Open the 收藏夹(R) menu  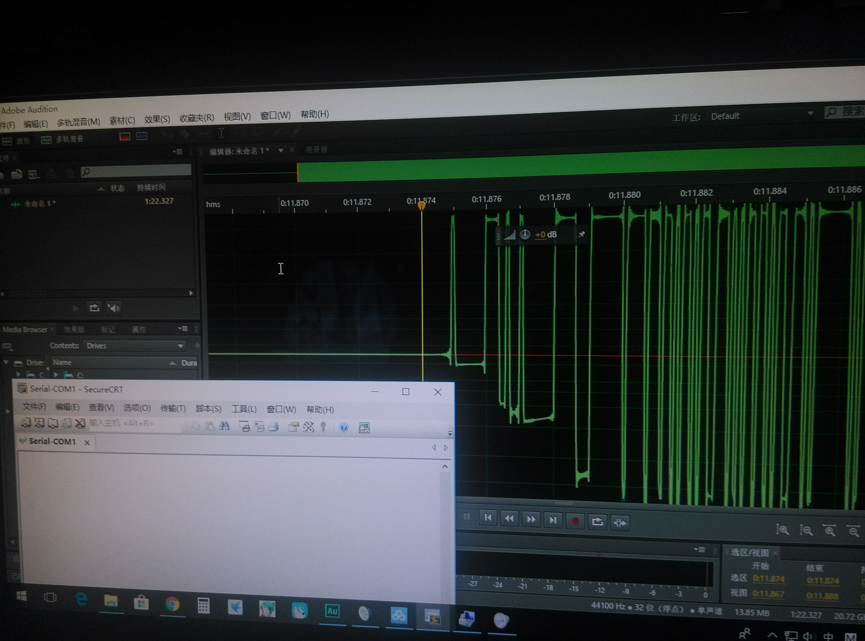(x=197, y=118)
